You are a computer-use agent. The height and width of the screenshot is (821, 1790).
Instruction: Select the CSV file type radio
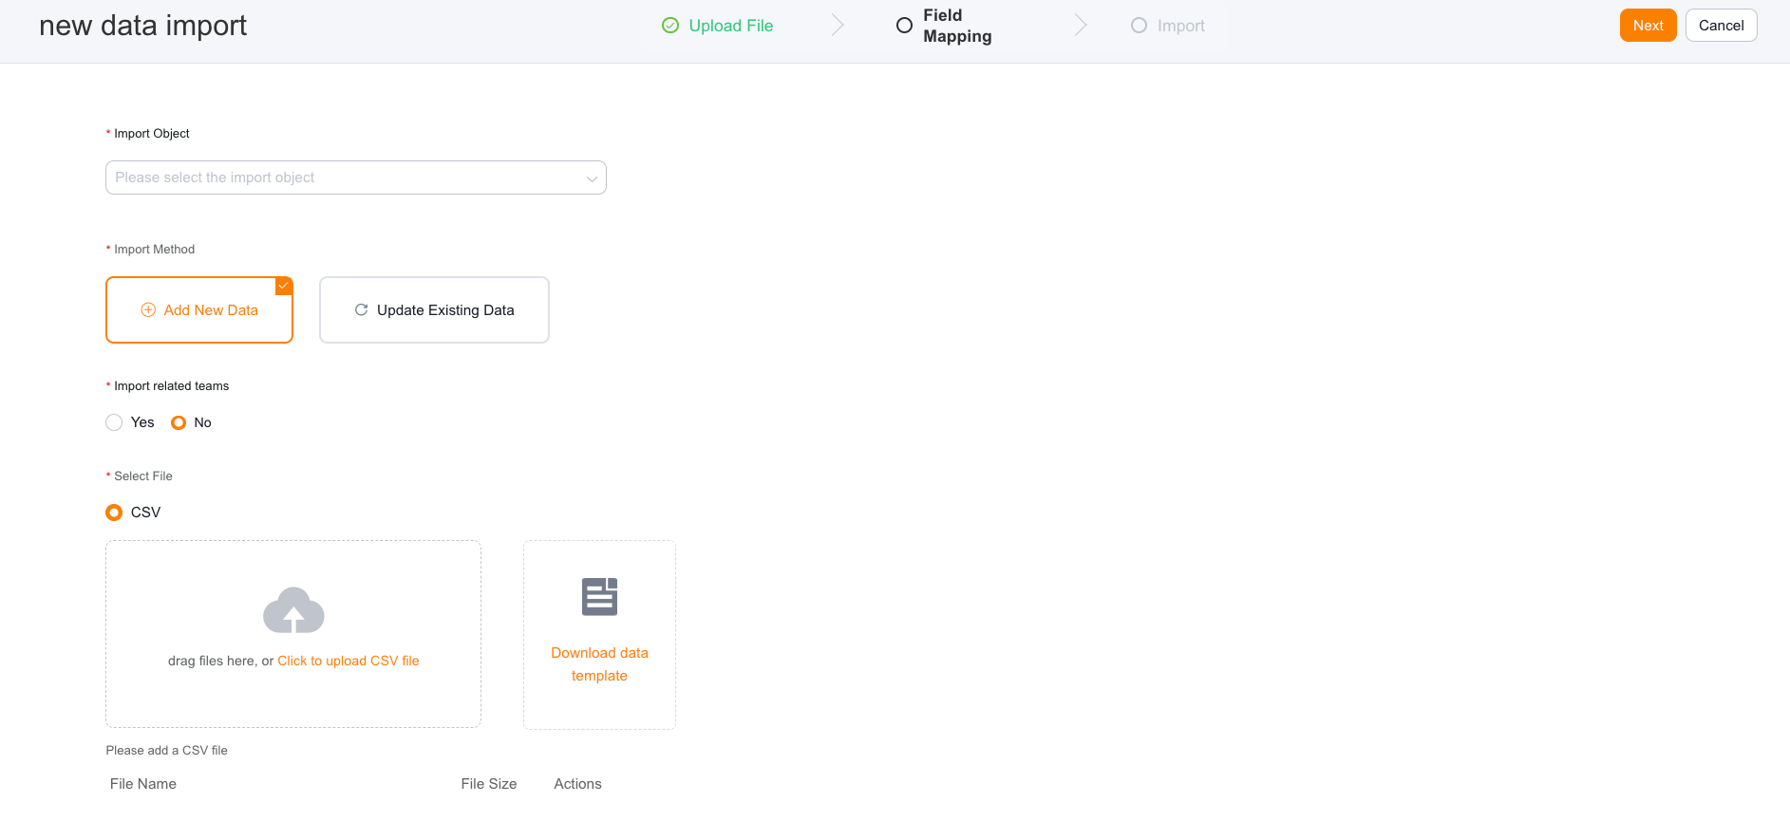tap(114, 513)
